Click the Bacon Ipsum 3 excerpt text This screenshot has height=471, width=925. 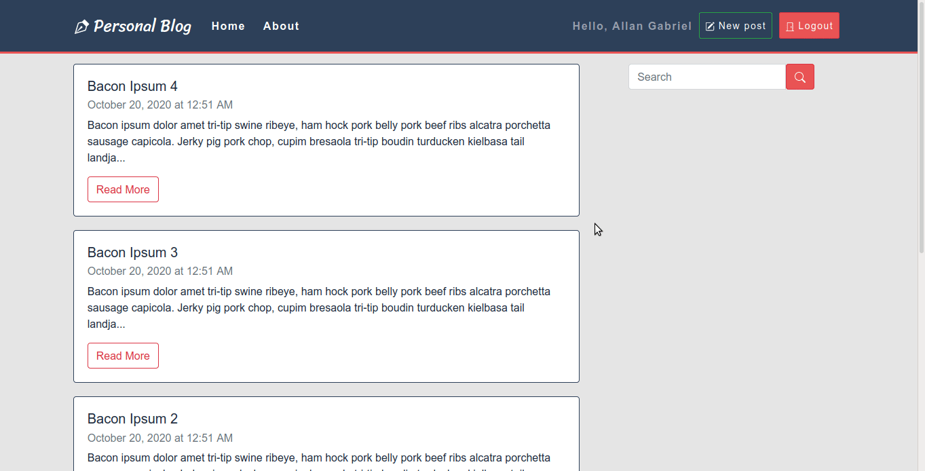pyautogui.click(x=319, y=307)
